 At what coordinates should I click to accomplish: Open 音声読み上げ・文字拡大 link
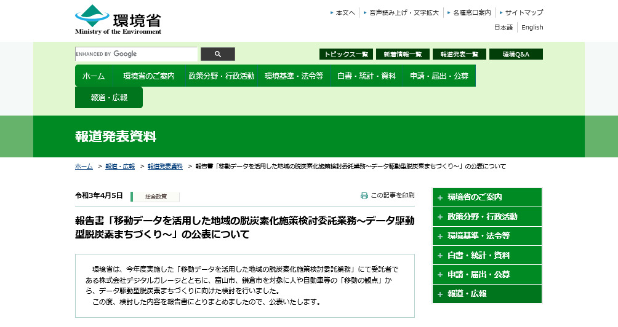404,12
